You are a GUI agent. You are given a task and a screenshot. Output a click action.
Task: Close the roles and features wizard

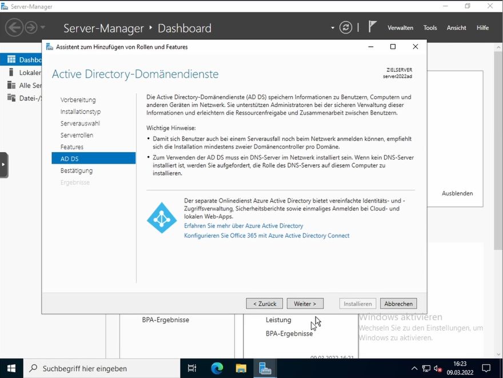[415, 47]
